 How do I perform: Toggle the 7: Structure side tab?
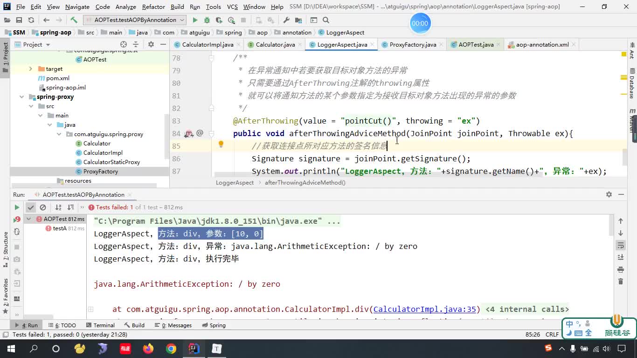point(5,249)
